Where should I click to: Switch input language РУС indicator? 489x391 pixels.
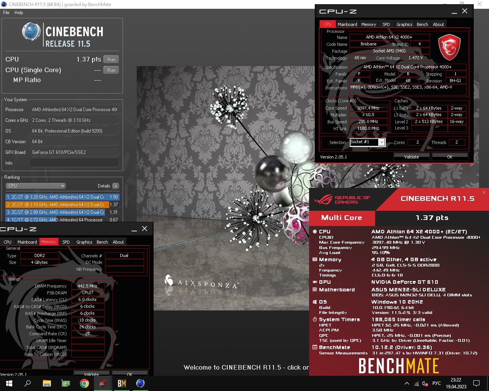coord(437,383)
